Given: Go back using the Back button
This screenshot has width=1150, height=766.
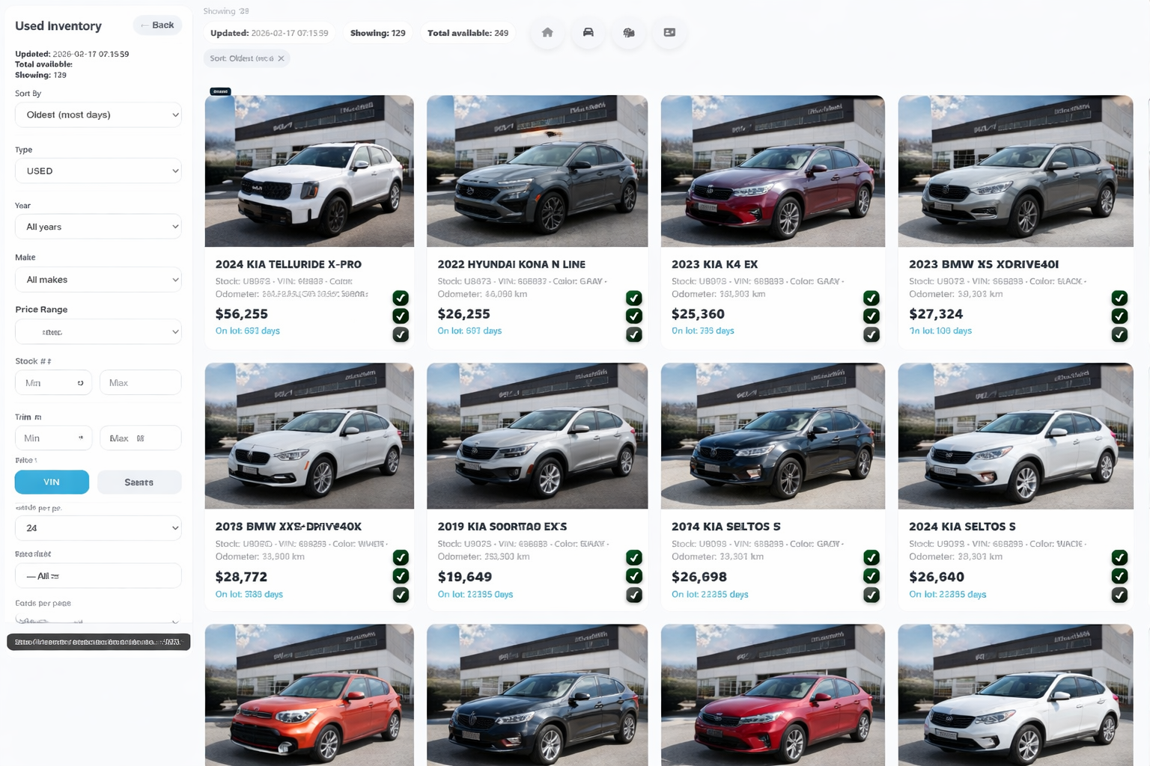Looking at the screenshot, I should click(x=157, y=25).
